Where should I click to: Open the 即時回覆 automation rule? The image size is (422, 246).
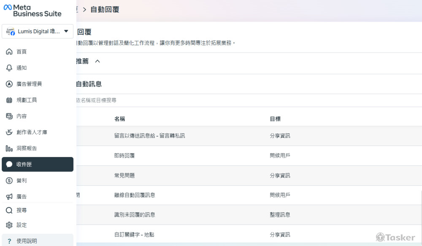125,156
